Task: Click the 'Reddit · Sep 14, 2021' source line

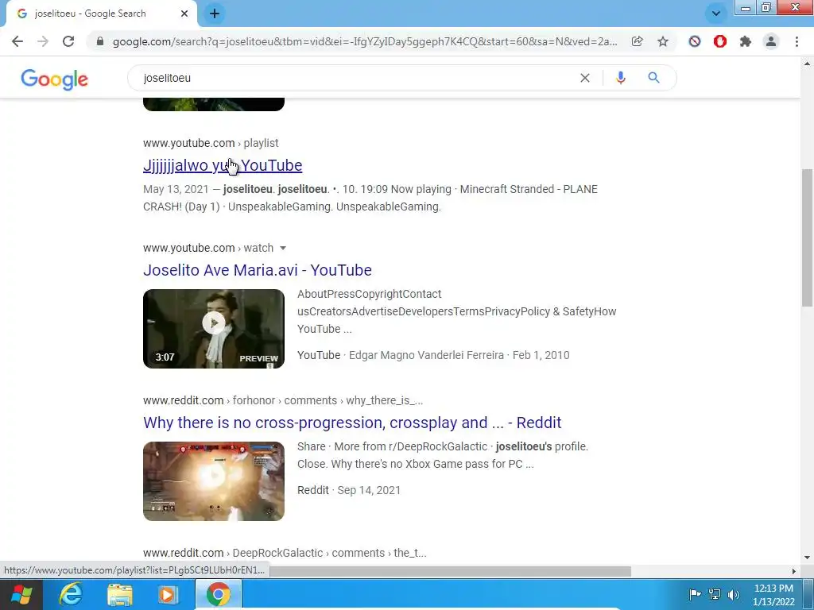Action: coord(349,490)
